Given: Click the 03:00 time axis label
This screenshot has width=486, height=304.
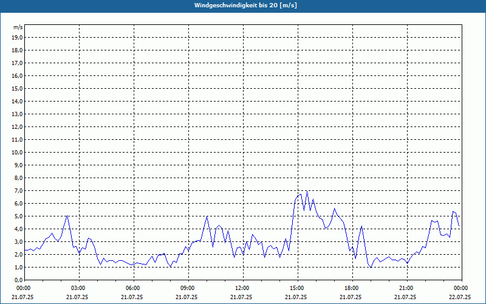Looking at the screenshot, I should 78,288.
